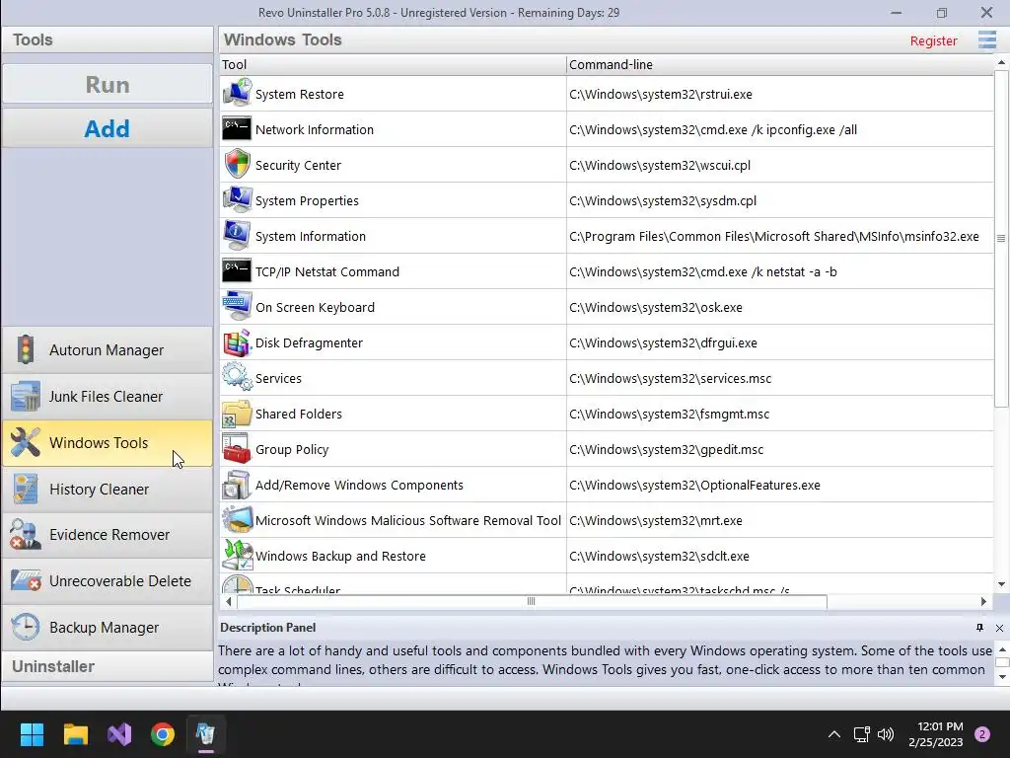Click the History Cleaner icon

26,490
